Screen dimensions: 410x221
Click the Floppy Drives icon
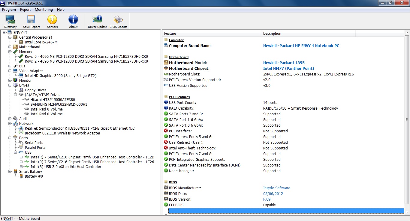pyautogui.click(x=21, y=90)
